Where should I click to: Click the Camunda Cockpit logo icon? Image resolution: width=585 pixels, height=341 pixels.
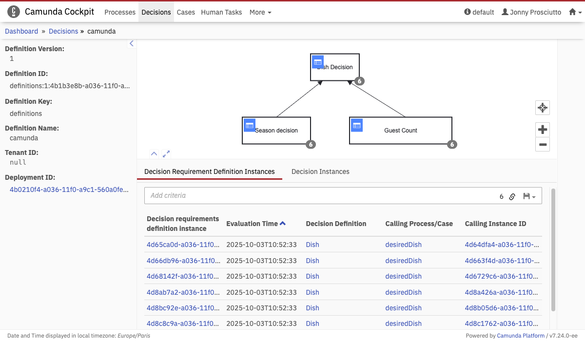(14, 12)
